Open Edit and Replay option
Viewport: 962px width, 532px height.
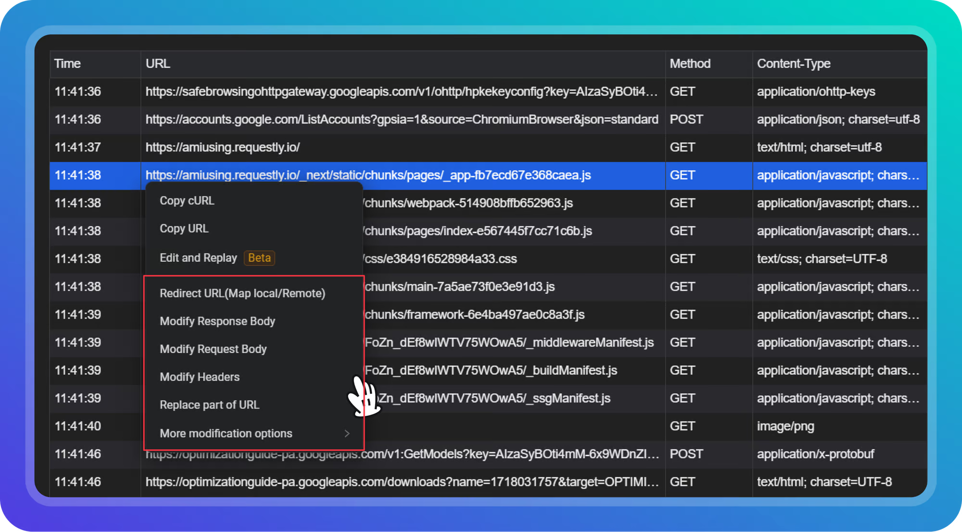coord(198,258)
